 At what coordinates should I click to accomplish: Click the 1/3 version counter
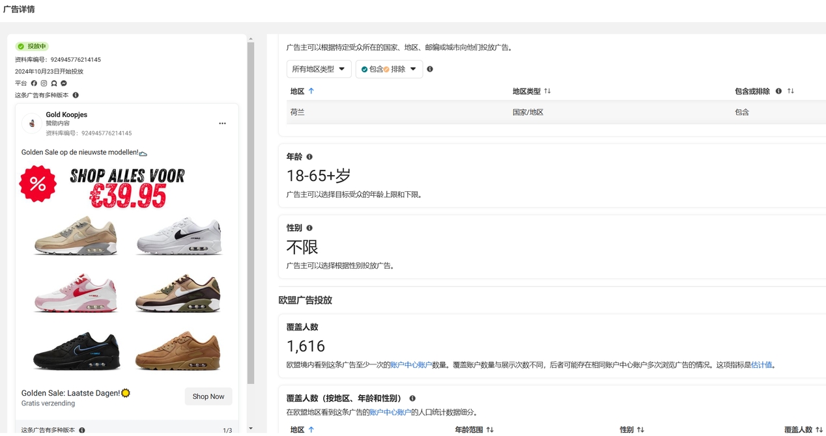(227, 430)
